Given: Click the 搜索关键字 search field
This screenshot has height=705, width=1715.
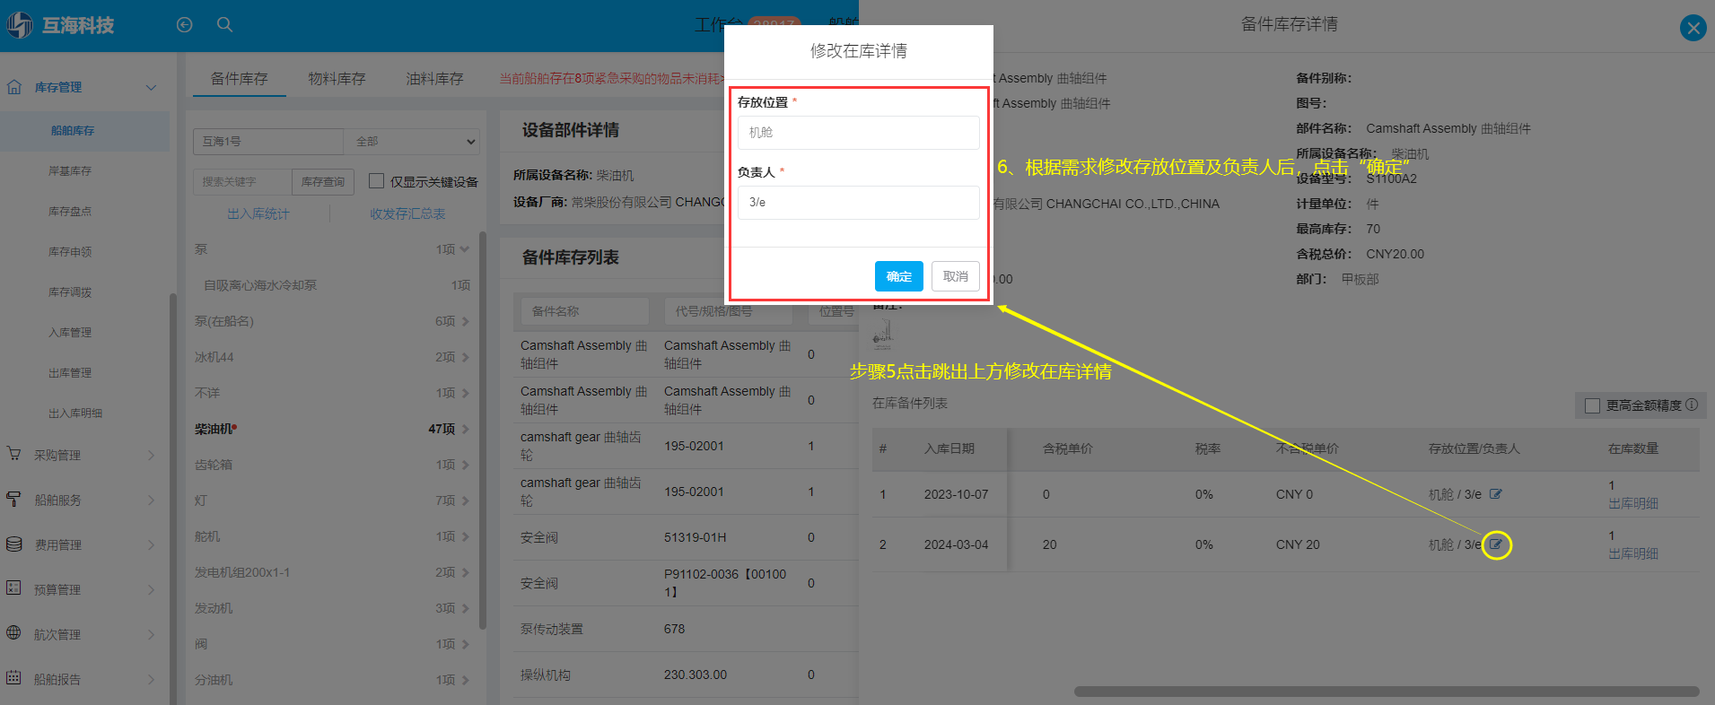Looking at the screenshot, I should [242, 181].
